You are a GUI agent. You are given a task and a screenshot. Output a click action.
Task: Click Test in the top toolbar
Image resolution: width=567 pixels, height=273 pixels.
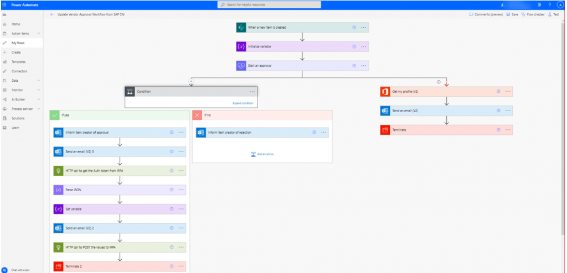pyautogui.click(x=554, y=14)
